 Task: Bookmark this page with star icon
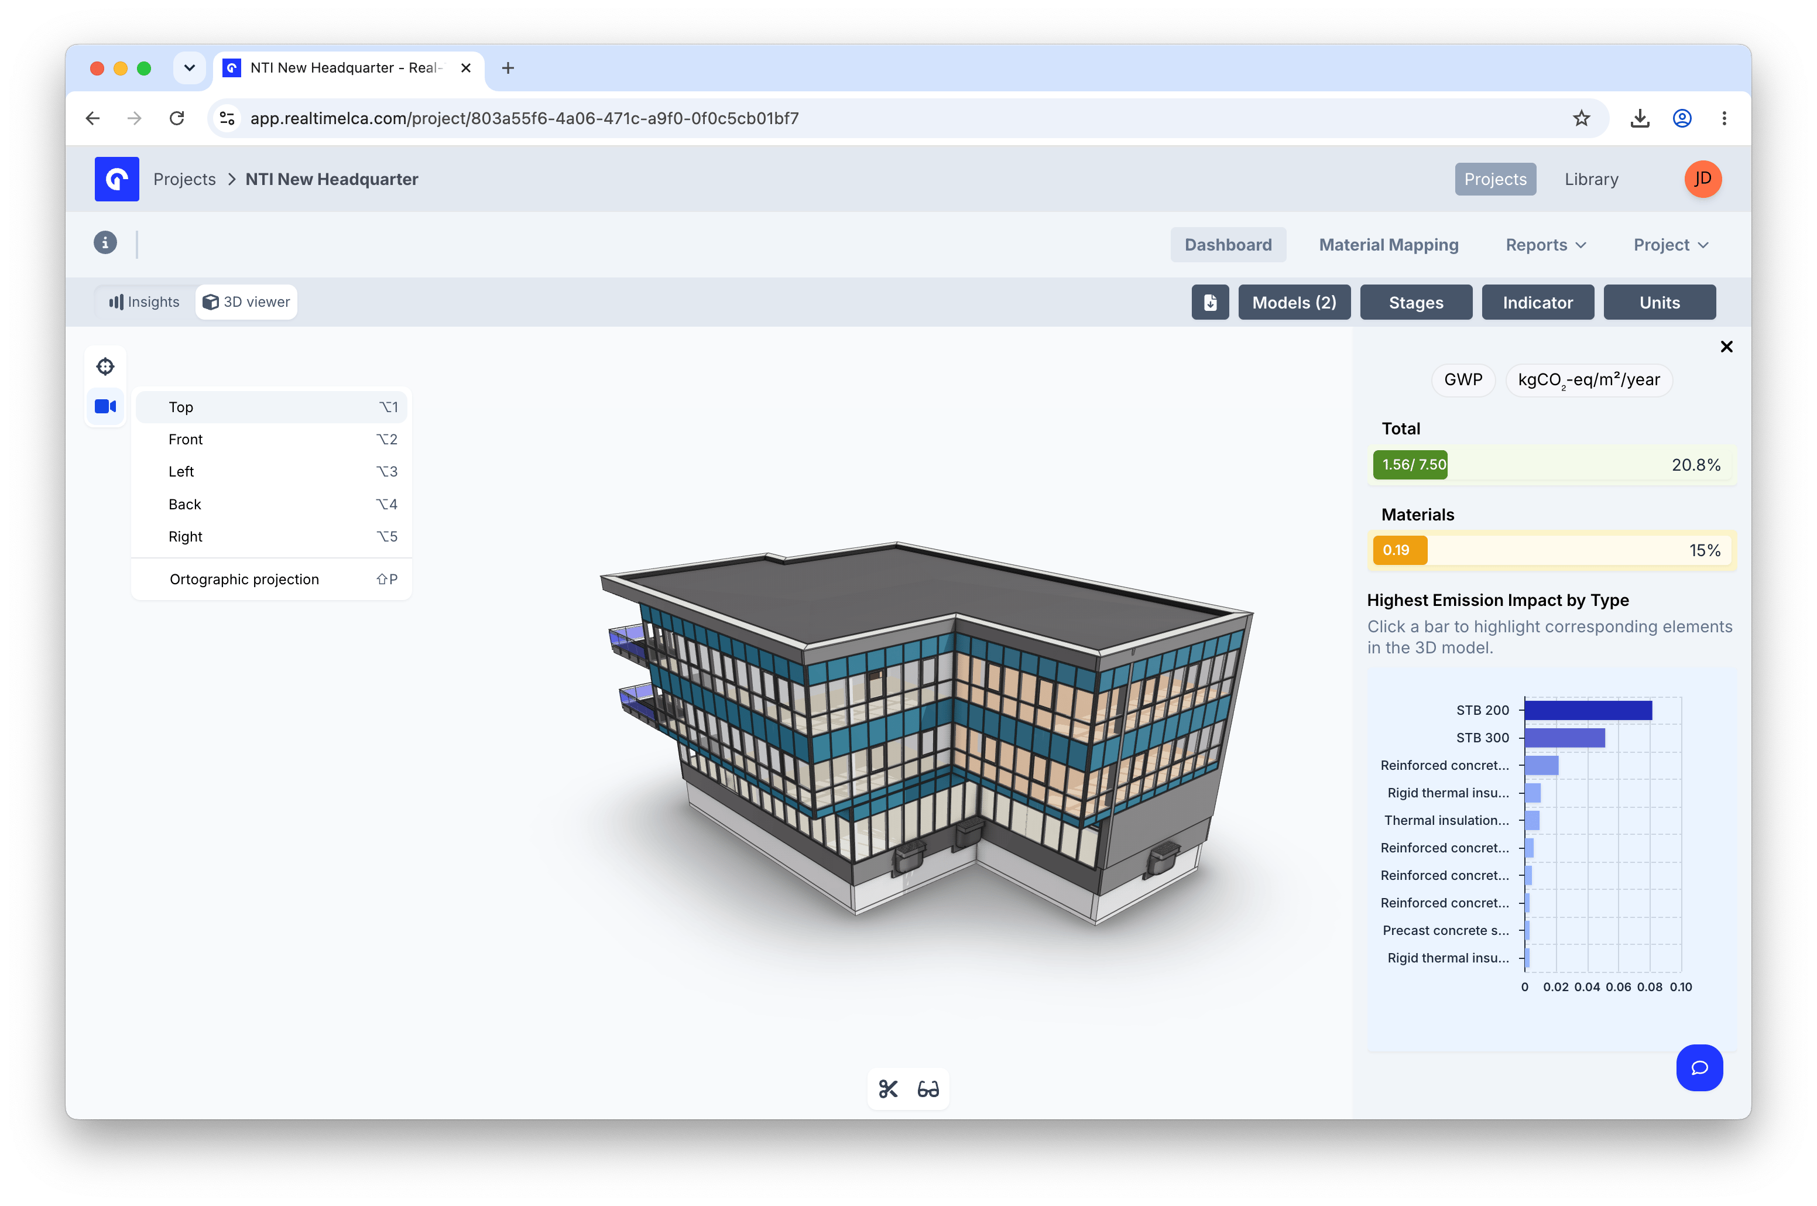[x=1581, y=118]
